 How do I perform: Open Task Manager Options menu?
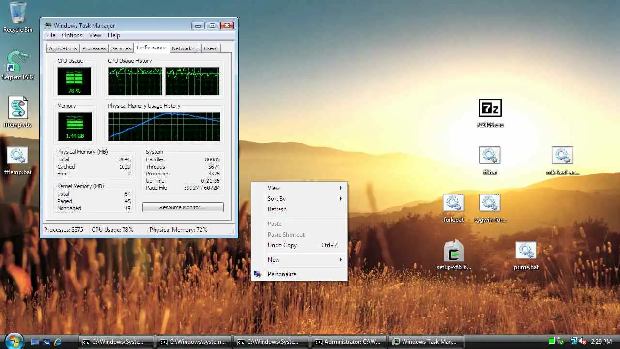[x=72, y=35]
